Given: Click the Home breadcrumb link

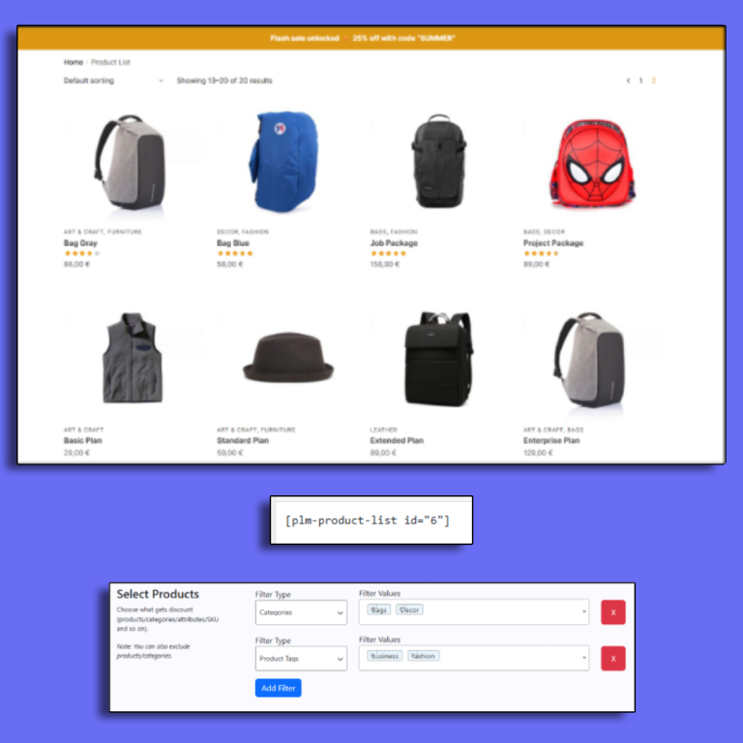Looking at the screenshot, I should tap(74, 62).
